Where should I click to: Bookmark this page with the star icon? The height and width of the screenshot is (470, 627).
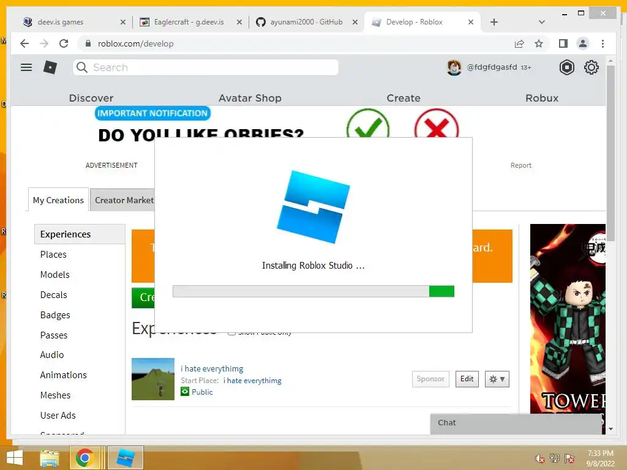click(539, 43)
